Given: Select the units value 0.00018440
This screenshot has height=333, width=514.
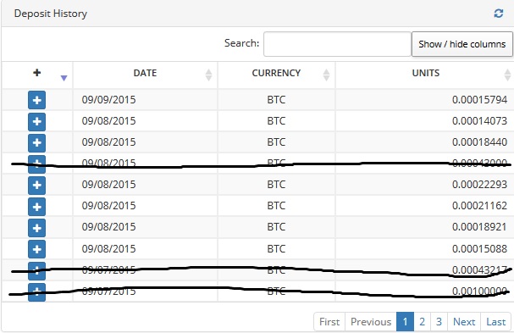Looking at the screenshot, I should point(479,142).
